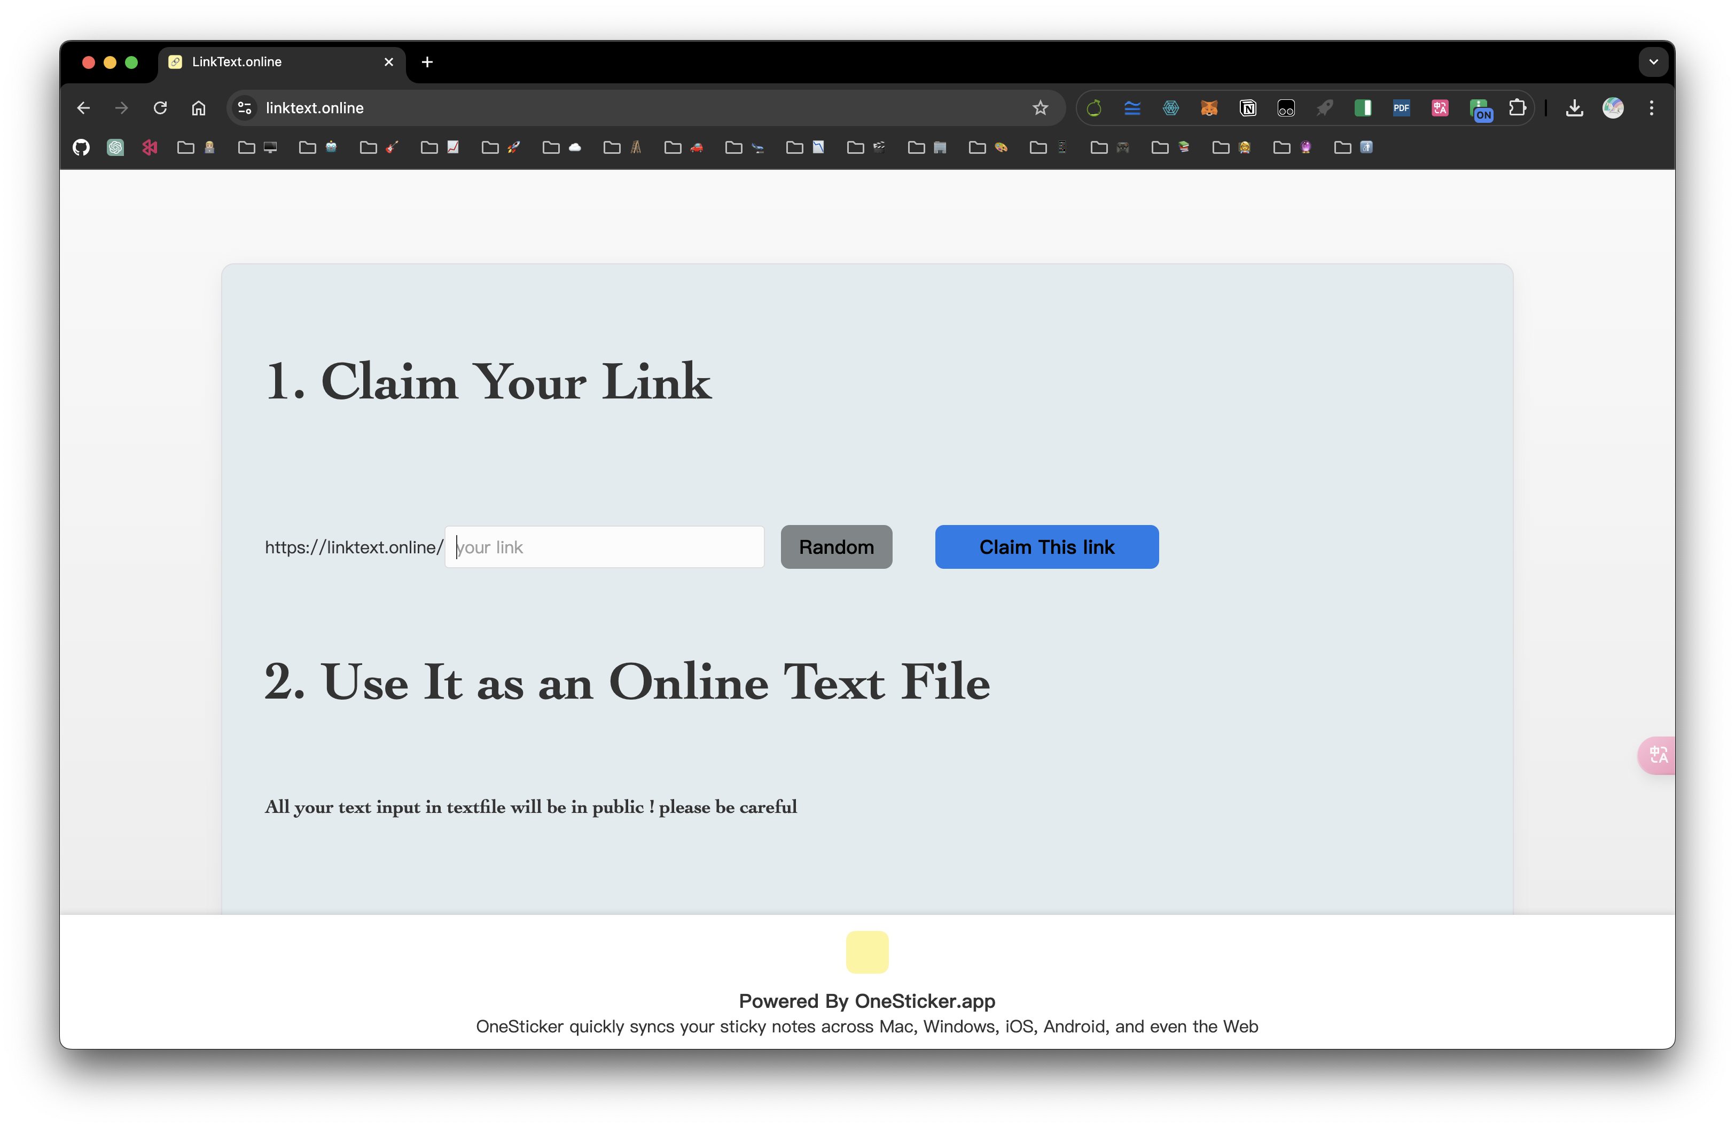Screen dimensions: 1735x1128
Task: Open the Powered By OneSticker.app link
Action: [867, 1000]
